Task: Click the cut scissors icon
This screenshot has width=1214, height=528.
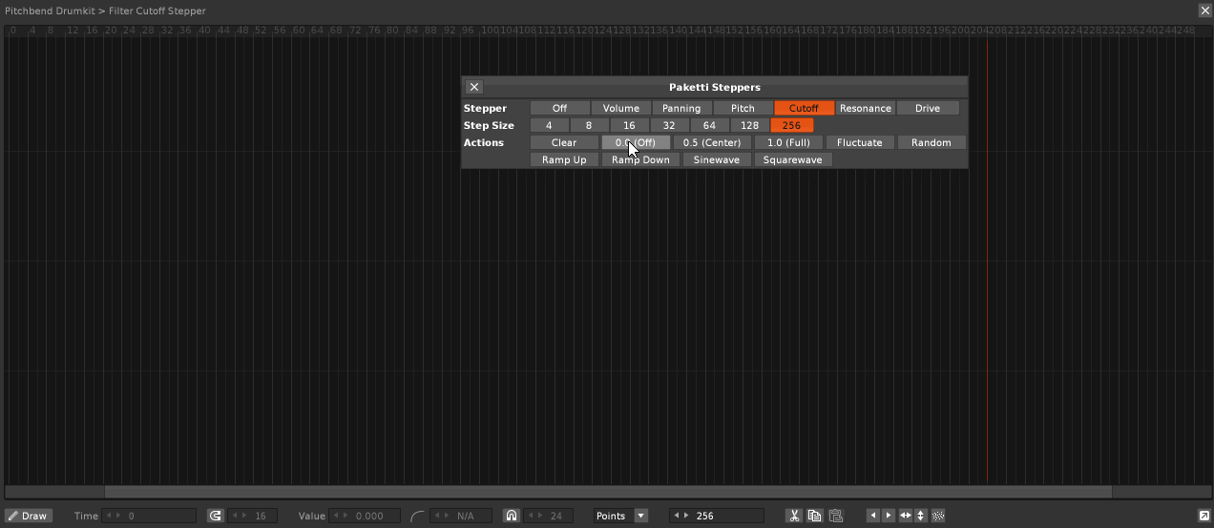Action: point(793,516)
